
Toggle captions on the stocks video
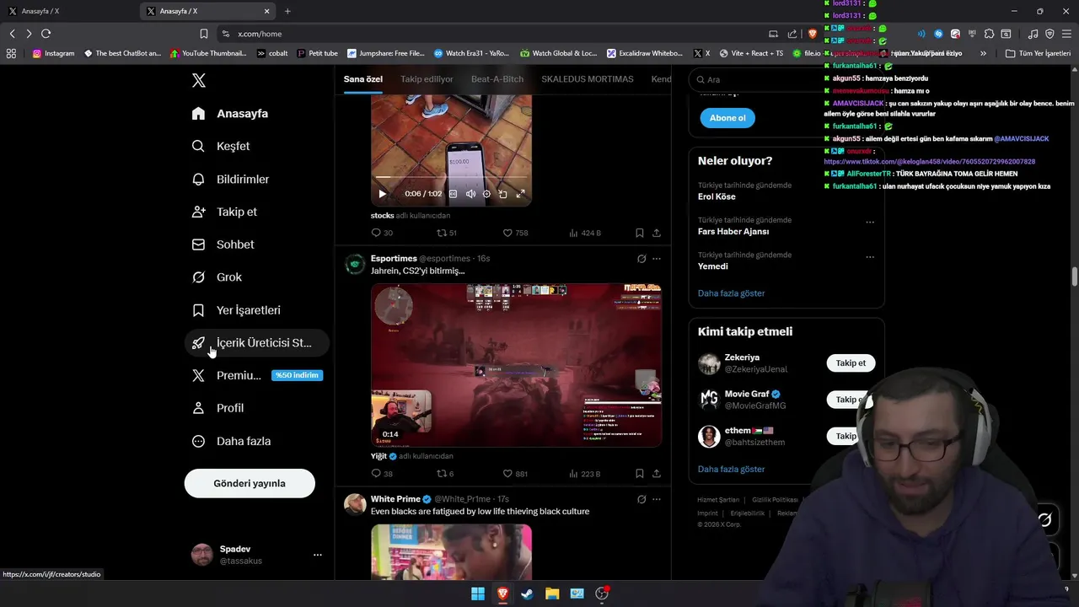(x=453, y=194)
